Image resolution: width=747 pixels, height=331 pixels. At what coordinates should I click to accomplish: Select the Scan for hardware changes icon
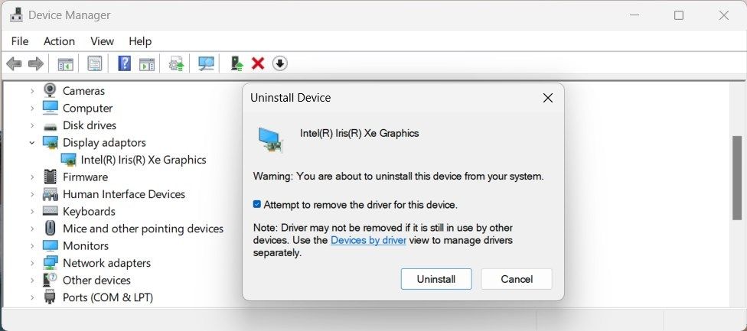207,63
